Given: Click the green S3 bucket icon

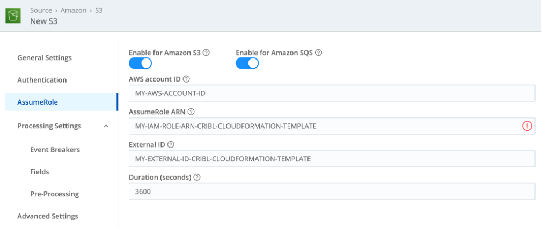Looking at the screenshot, I should tap(12, 16).
